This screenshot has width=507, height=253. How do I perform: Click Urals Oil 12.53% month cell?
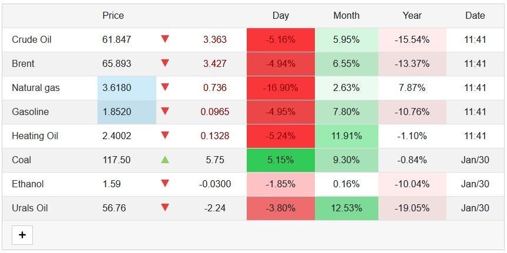pyautogui.click(x=346, y=208)
